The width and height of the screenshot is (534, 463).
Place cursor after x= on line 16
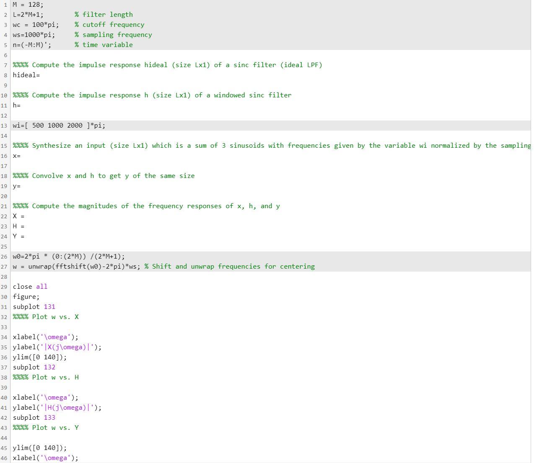pos(20,156)
